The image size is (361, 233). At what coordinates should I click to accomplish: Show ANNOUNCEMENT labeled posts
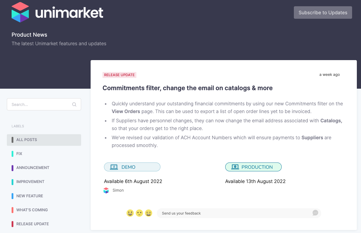[44, 168]
